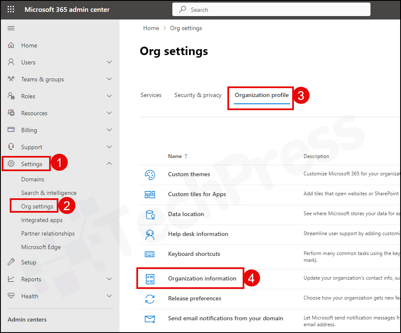Image resolution: width=401 pixels, height=333 pixels.
Task: Click the Health heart icon
Action: (x=11, y=296)
